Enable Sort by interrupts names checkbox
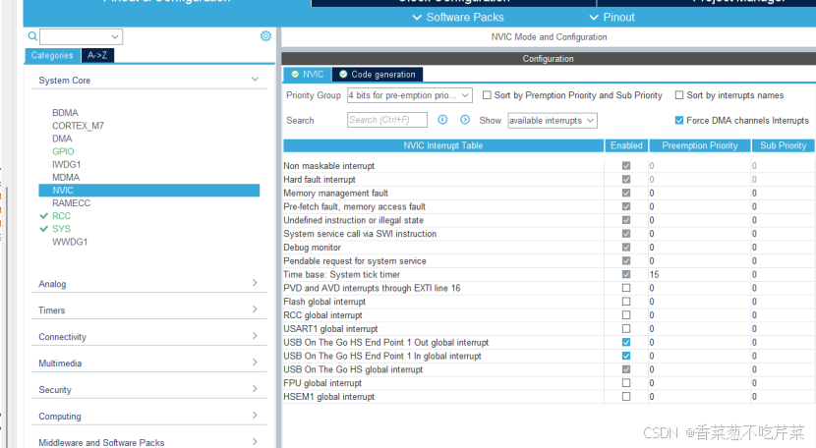The image size is (816, 448). point(679,95)
